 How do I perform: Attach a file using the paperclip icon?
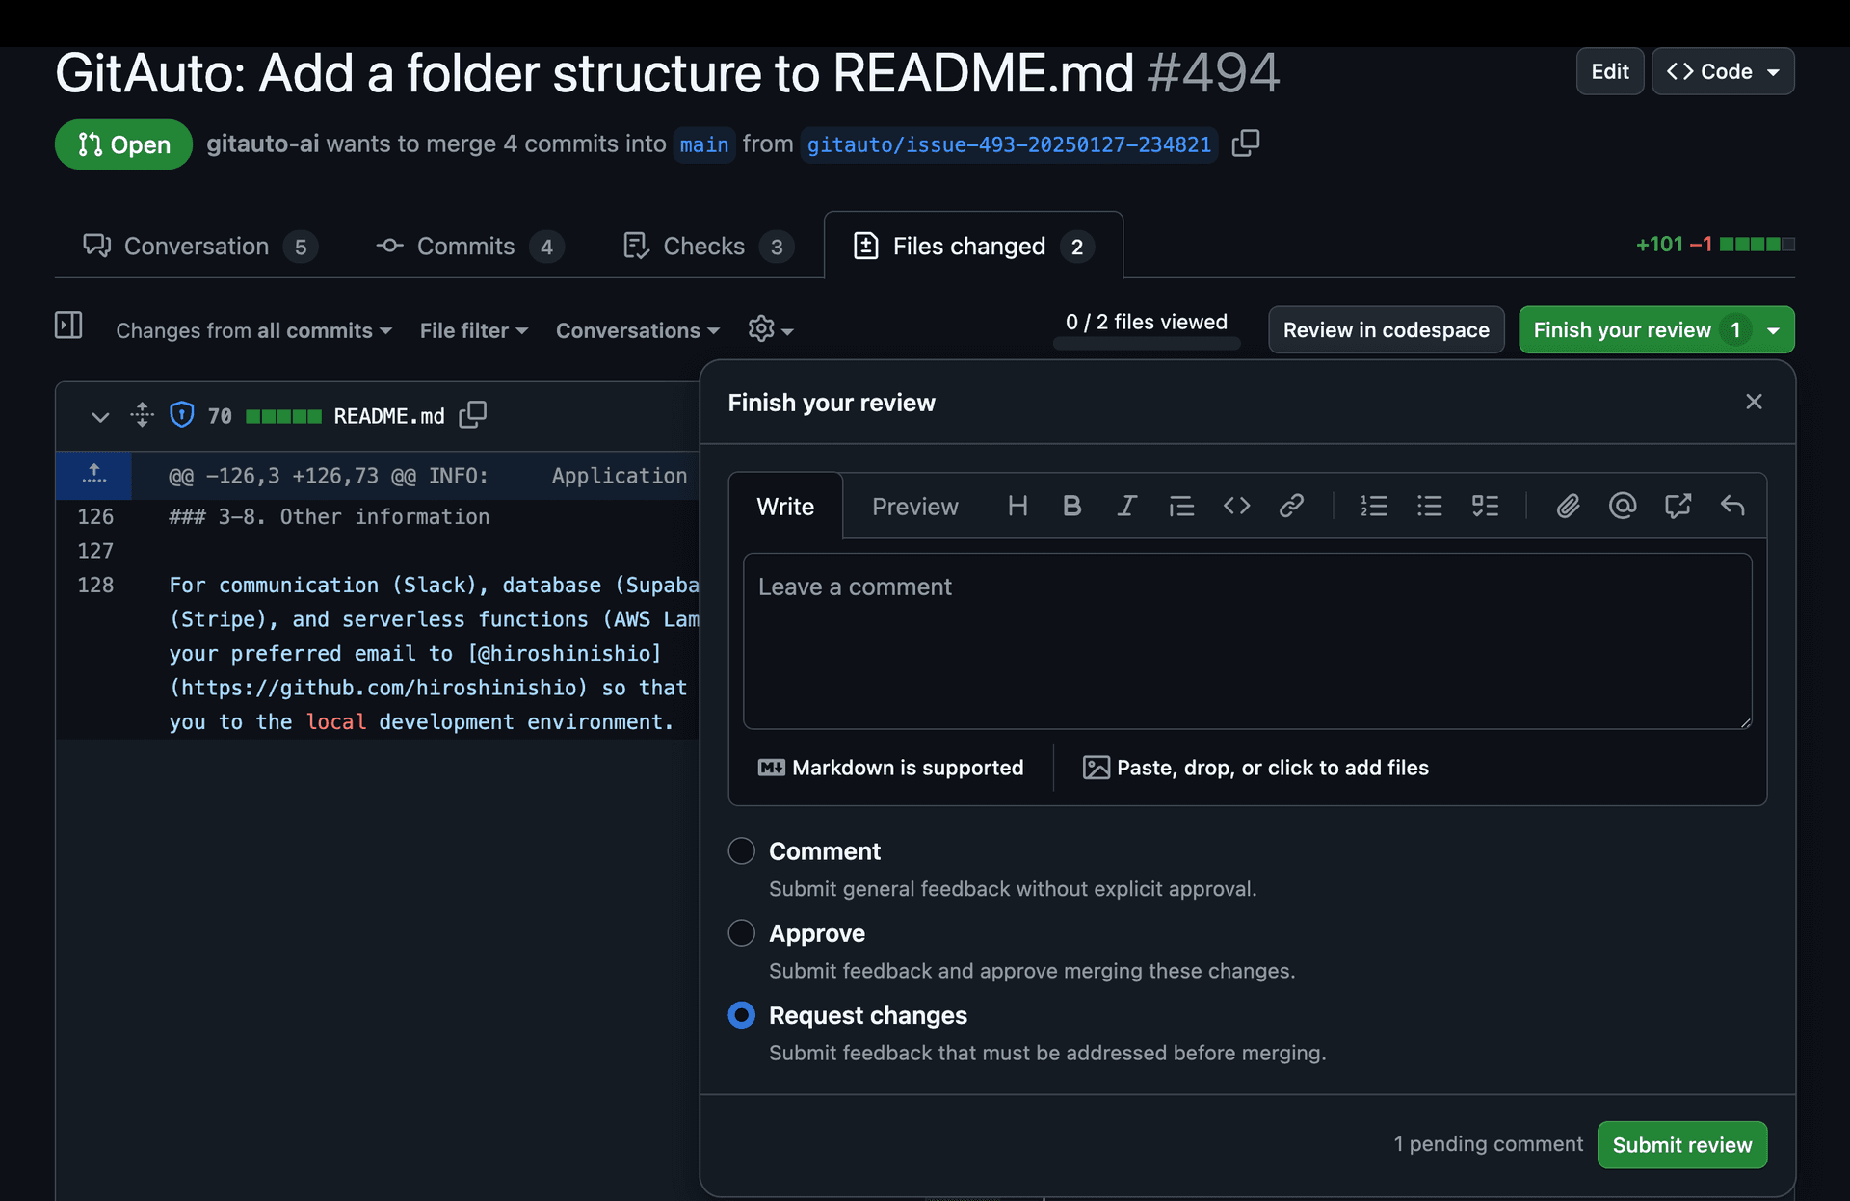(1568, 506)
